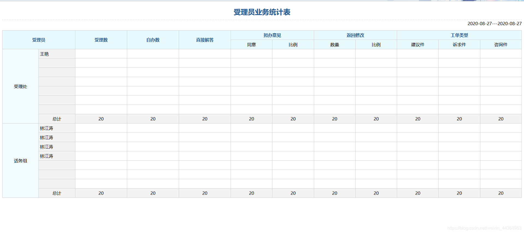The height and width of the screenshot is (233, 524).
Task: Click the 返回修改 group header
Action: click(x=355, y=35)
